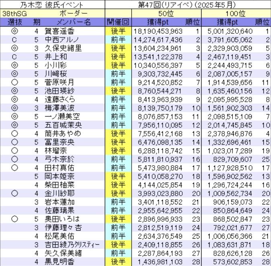Select member name '菅原咲月'
Screen dimensions: 271x266
coord(59,82)
